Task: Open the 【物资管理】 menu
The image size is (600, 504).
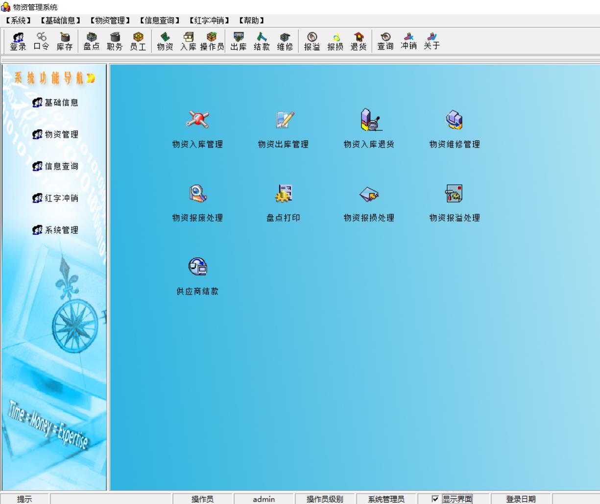Action: coord(110,21)
